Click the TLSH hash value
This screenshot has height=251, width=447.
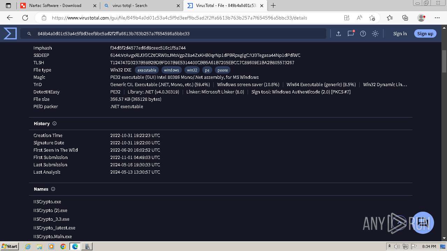click(x=202, y=63)
